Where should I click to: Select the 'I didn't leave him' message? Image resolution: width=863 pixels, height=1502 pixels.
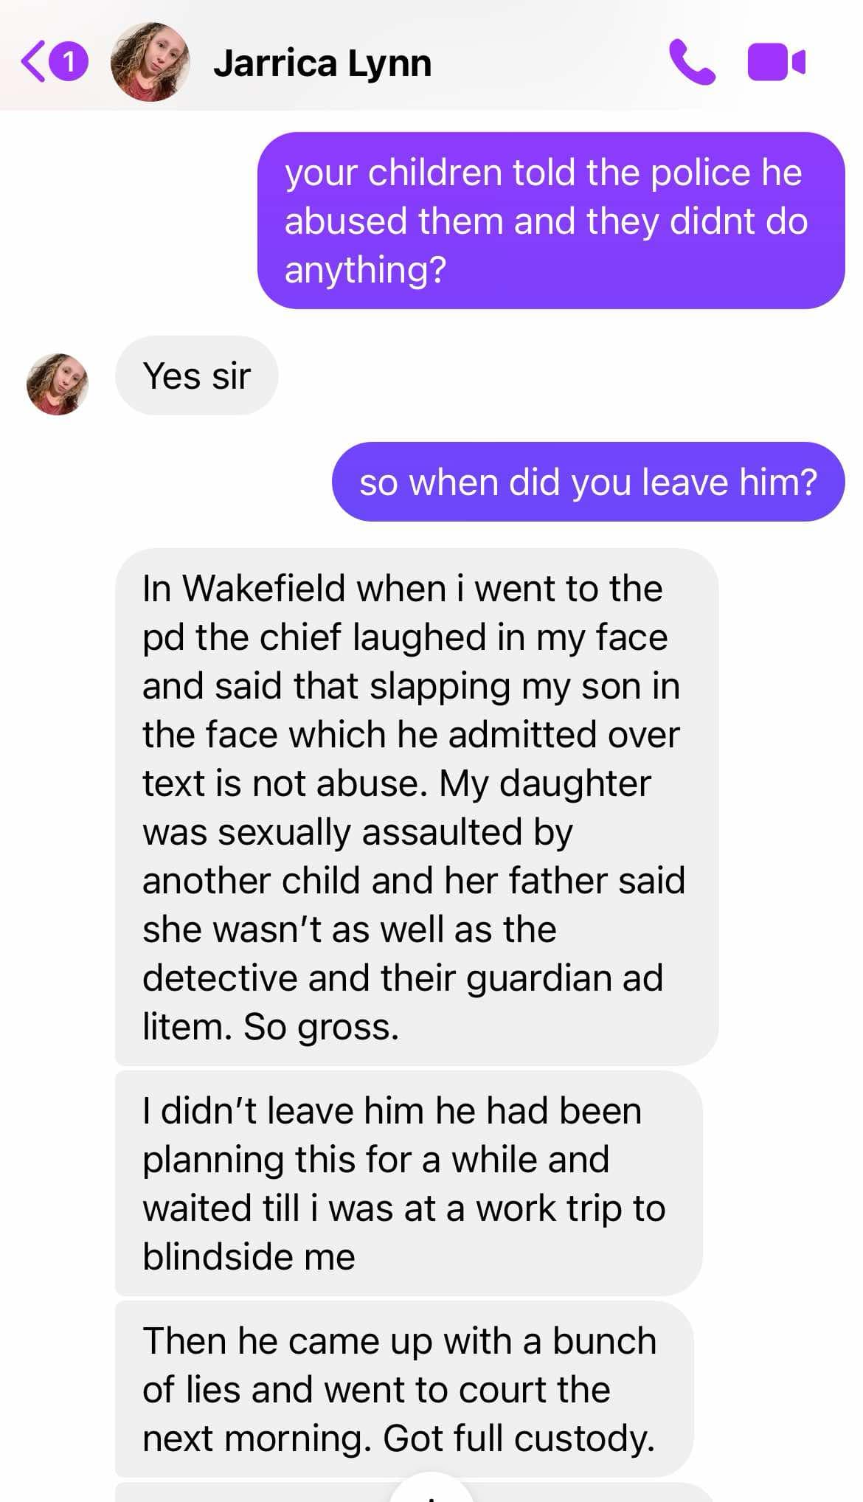[x=409, y=1183]
